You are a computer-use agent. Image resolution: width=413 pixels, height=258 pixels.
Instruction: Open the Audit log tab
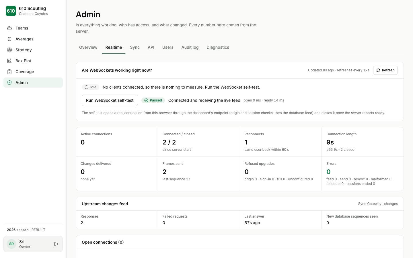tap(190, 47)
